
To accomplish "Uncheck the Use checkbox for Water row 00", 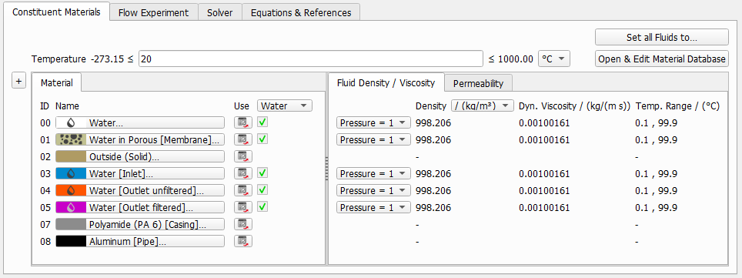I will point(262,122).
